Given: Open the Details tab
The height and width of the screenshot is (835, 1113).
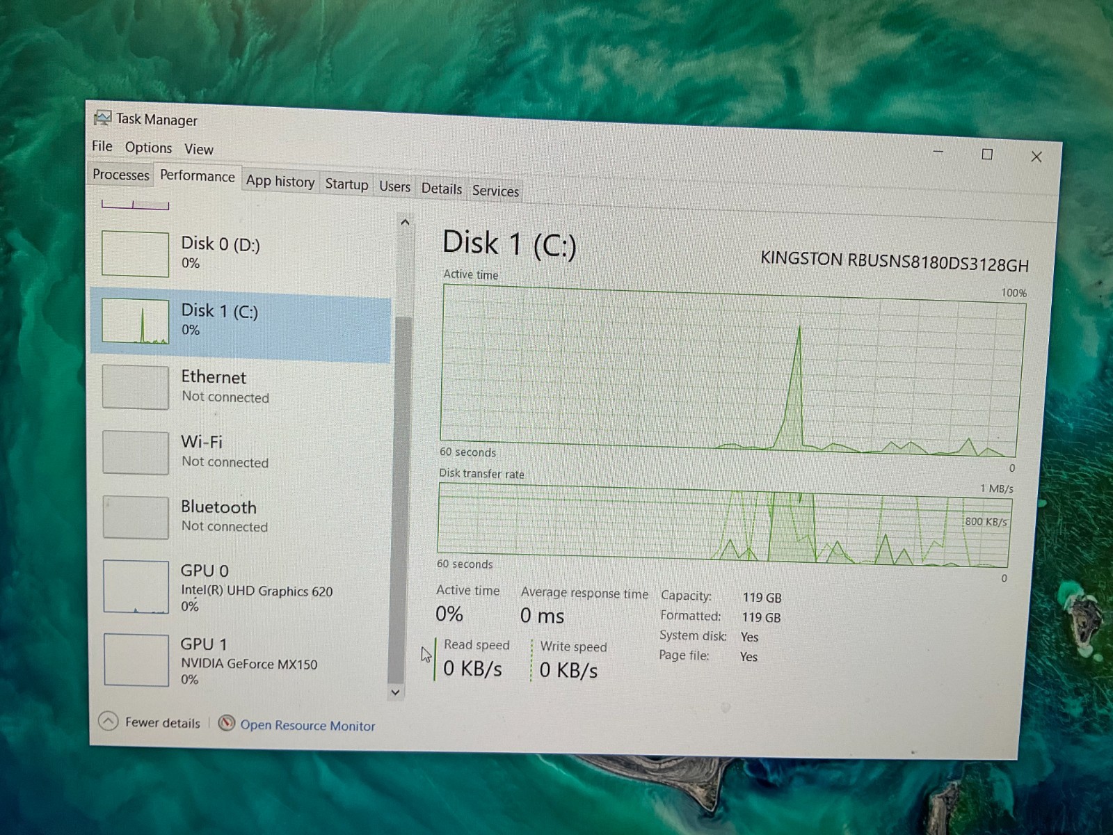Looking at the screenshot, I should pyautogui.click(x=442, y=189).
